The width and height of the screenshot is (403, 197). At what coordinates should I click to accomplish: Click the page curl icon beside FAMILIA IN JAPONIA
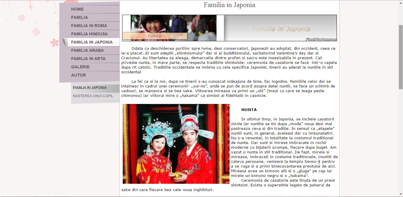tap(65, 42)
